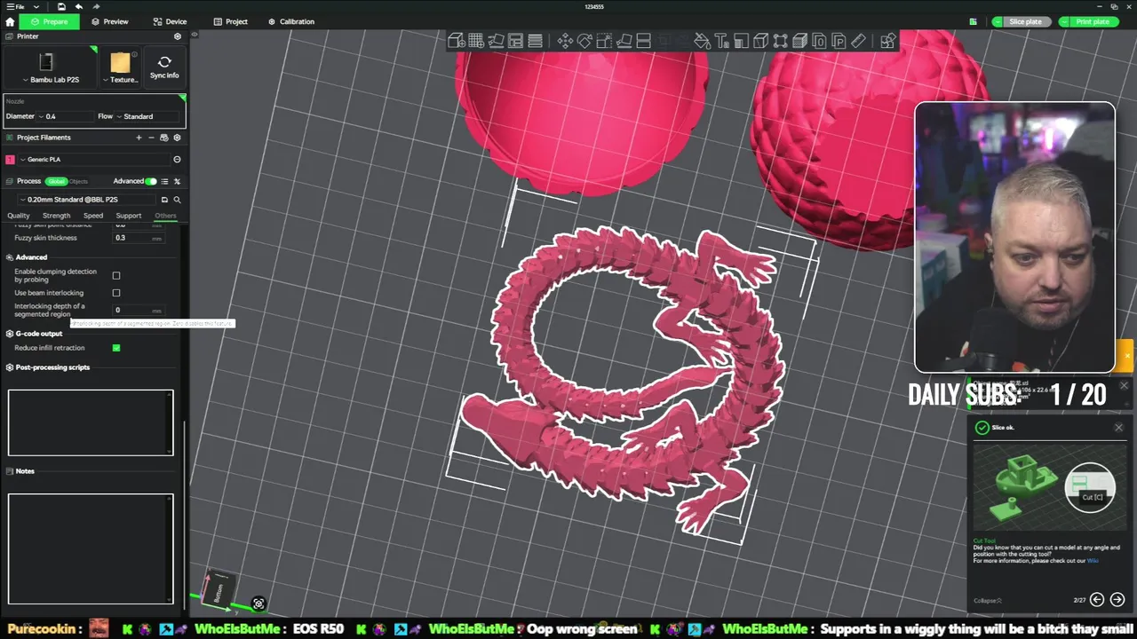Screen dimensions: 1137x639
Task: Click the Add plate grid icon
Action: pos(476,41)
